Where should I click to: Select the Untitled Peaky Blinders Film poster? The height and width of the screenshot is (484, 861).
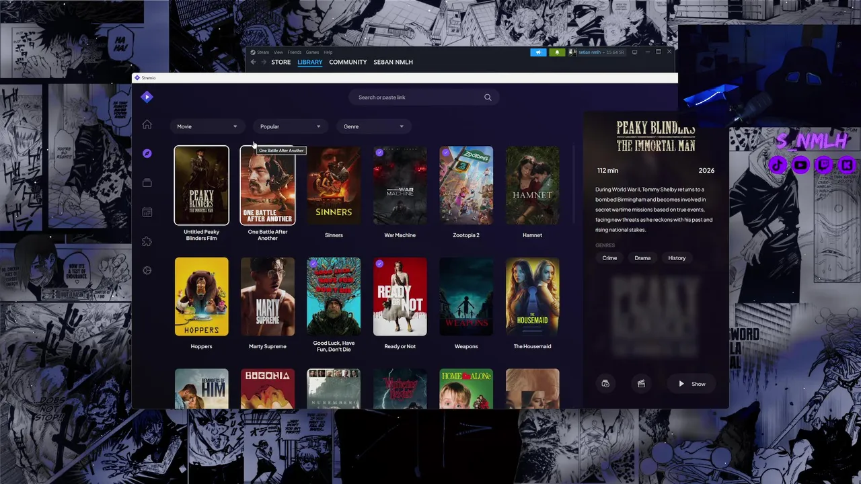click(x=201, y=186)
